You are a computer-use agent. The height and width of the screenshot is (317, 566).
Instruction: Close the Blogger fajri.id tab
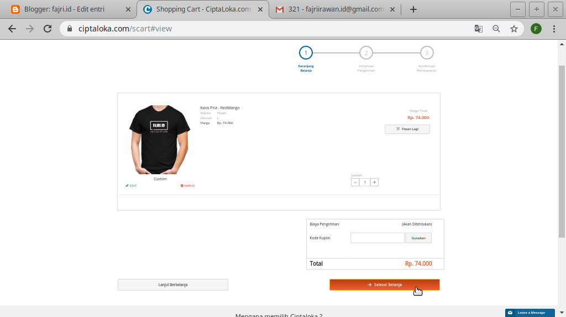(128, 9)
